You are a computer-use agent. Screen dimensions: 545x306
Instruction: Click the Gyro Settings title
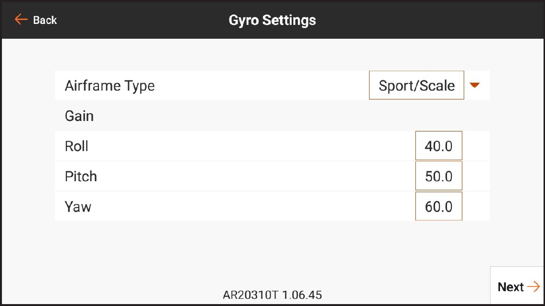272,20
